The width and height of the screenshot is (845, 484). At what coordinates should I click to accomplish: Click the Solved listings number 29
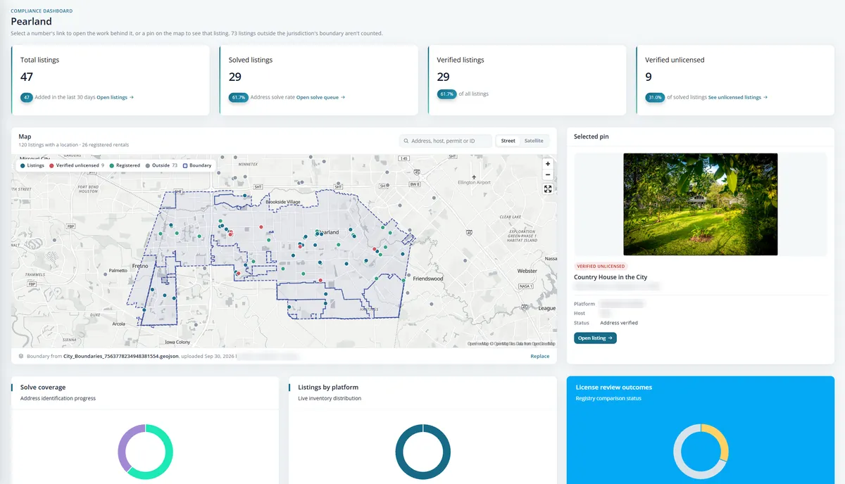235,77
